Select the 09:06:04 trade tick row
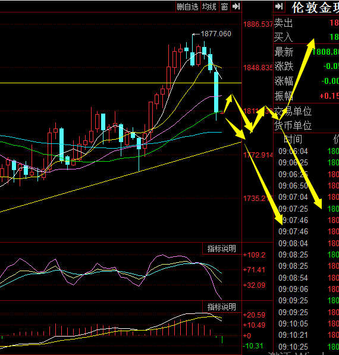The width and height of the screenshot is (339, 355). point(306,151)
